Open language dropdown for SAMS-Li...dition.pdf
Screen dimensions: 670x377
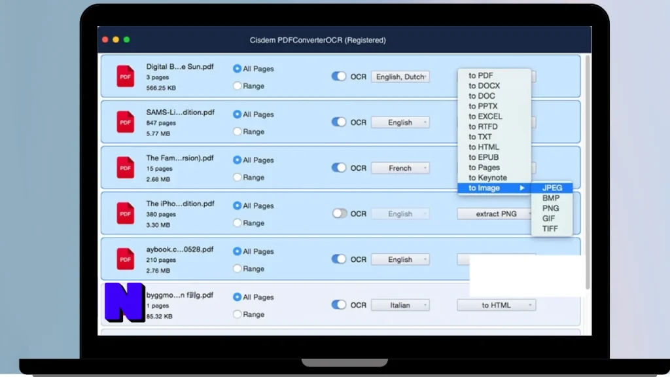pyautogui.click(x=400, y=122)
